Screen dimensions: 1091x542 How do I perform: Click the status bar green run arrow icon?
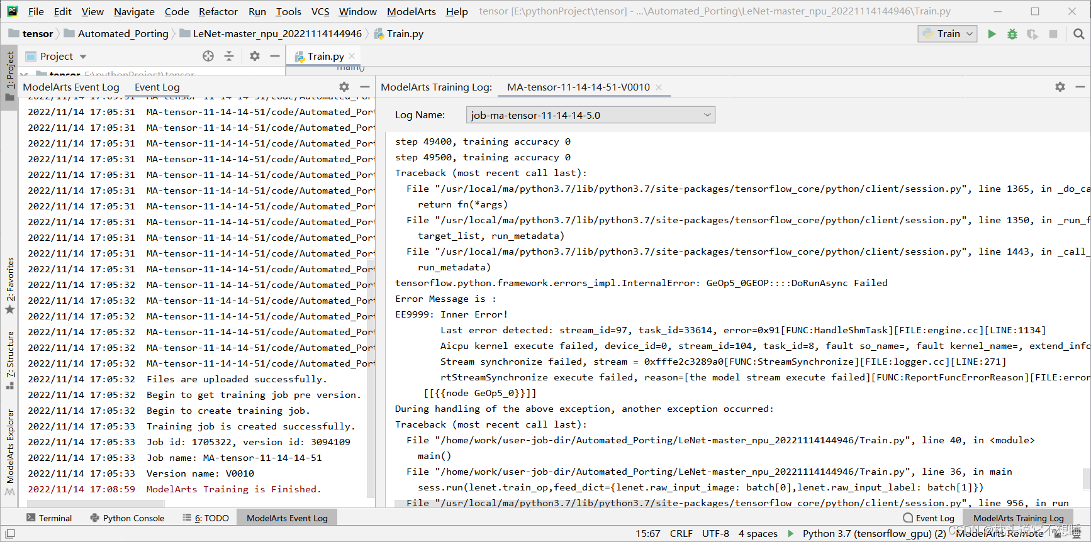[x=791, y=534]
